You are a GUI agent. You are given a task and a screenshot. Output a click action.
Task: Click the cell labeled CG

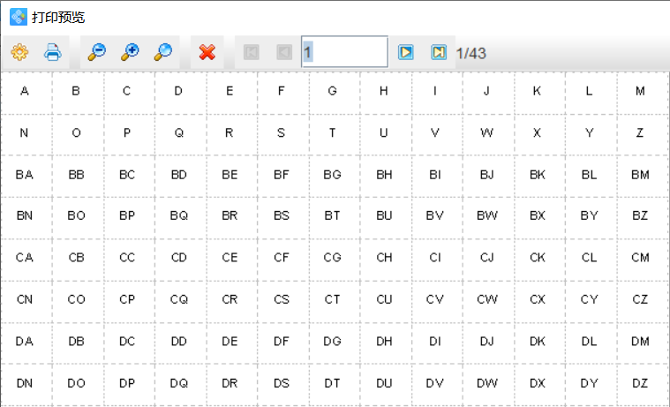click(333, 258)
